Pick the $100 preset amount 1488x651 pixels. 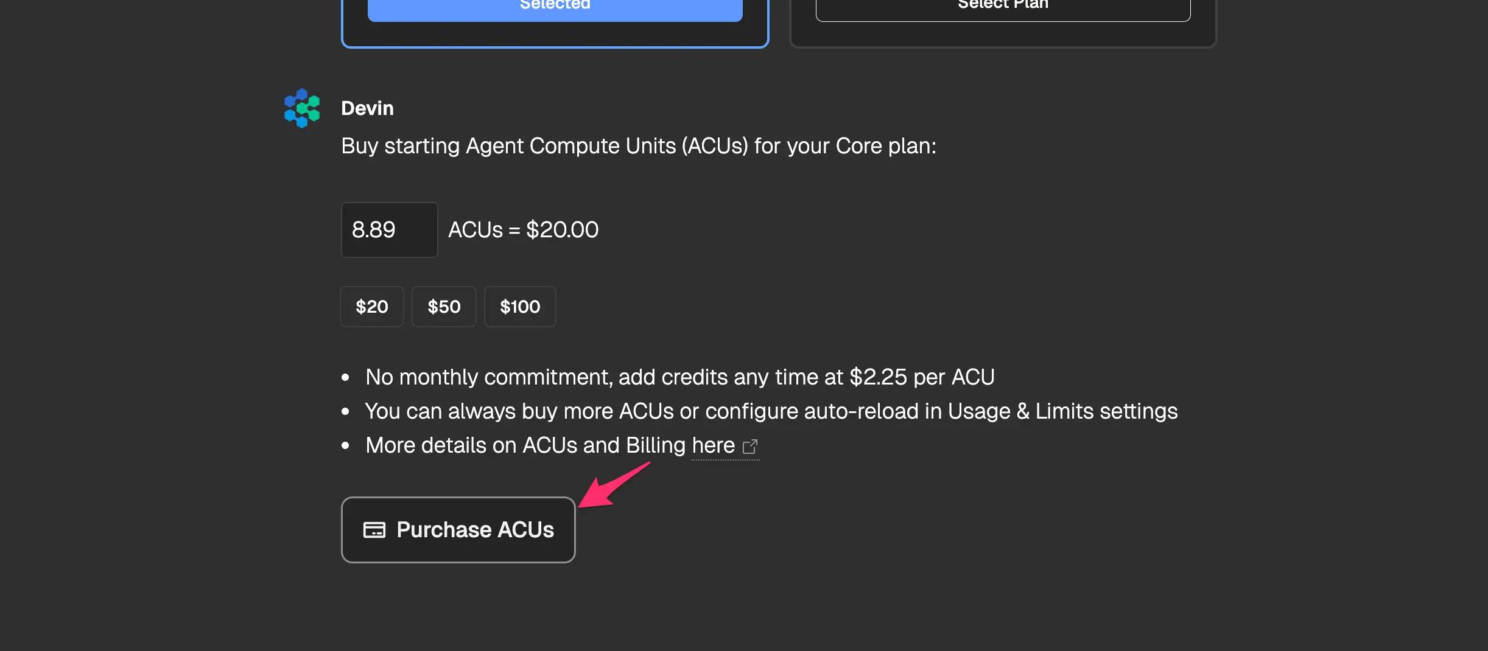(x=520, y=307)
